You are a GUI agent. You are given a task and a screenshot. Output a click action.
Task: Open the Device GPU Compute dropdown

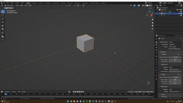pyautogui.click(x=175, y=47)
